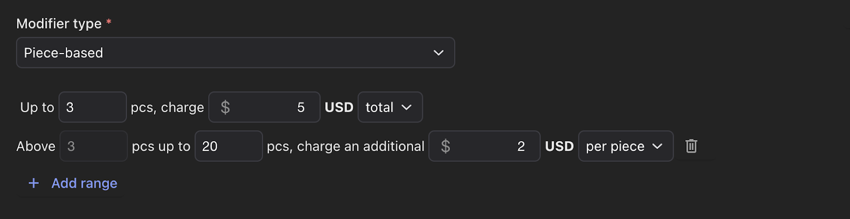
Task: Click the dollar sign in first charge field
Action: pyautogui.click(x=225, y=107)
